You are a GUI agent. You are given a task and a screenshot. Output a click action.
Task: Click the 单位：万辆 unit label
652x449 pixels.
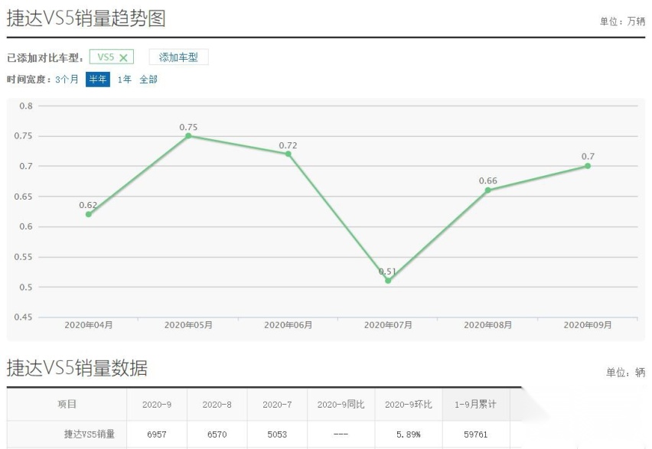pos(622,21)
